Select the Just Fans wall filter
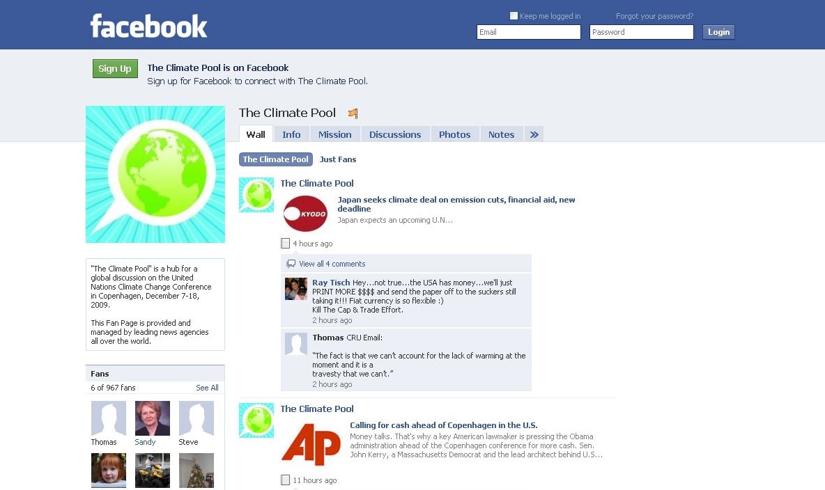The image size is (825, 490). click(x=338, y=159)
